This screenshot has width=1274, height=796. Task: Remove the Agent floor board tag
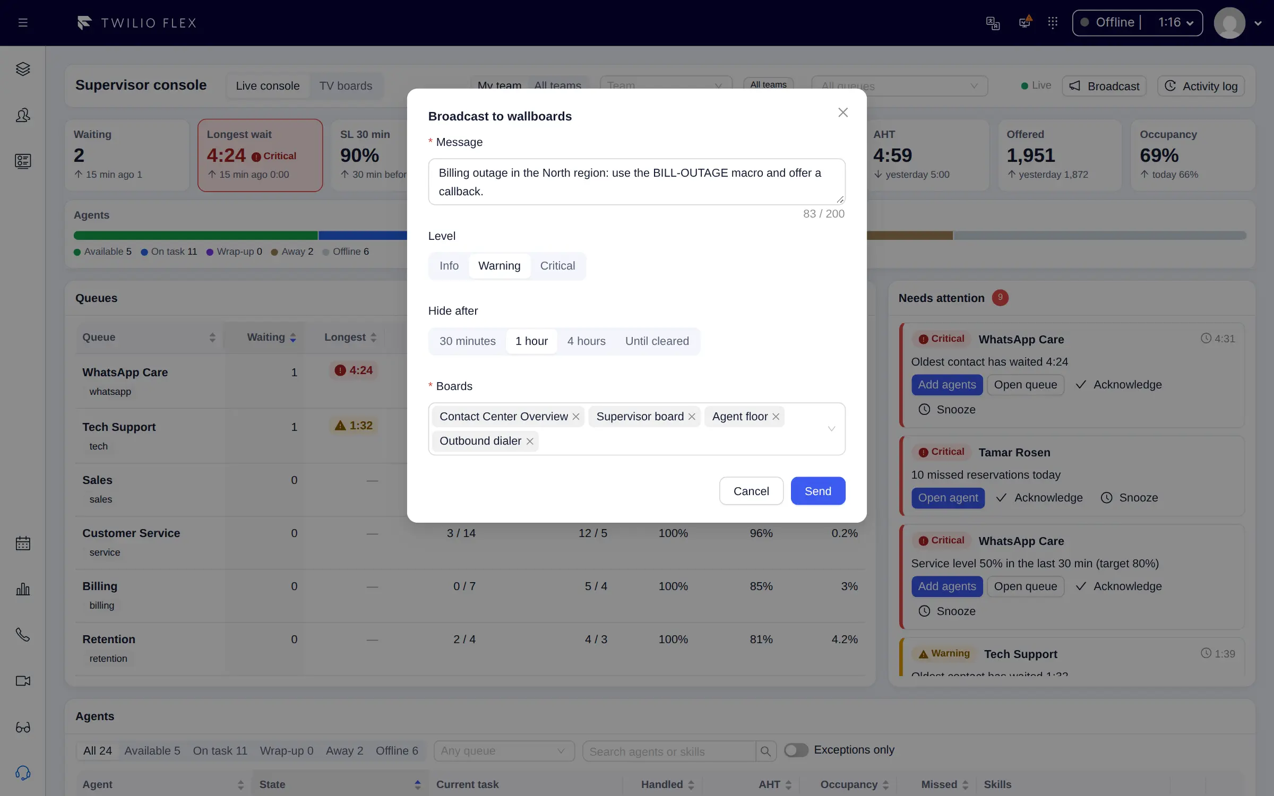(x=776, y=417)
